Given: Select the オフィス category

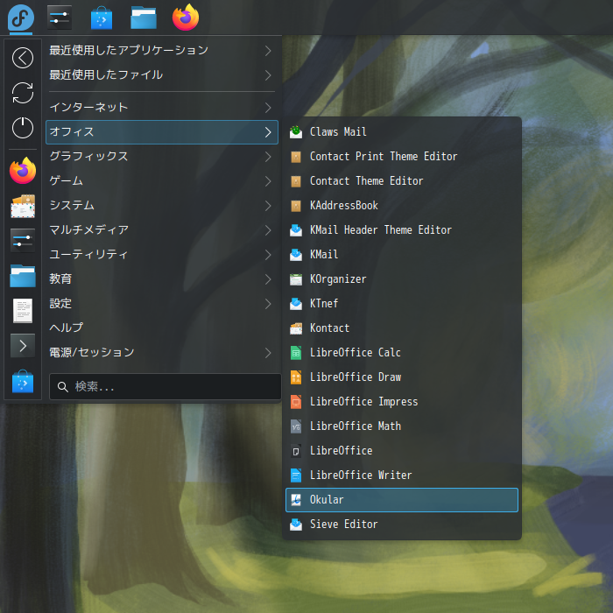Looking at the screenshot, I should click(x=162, y=132).
